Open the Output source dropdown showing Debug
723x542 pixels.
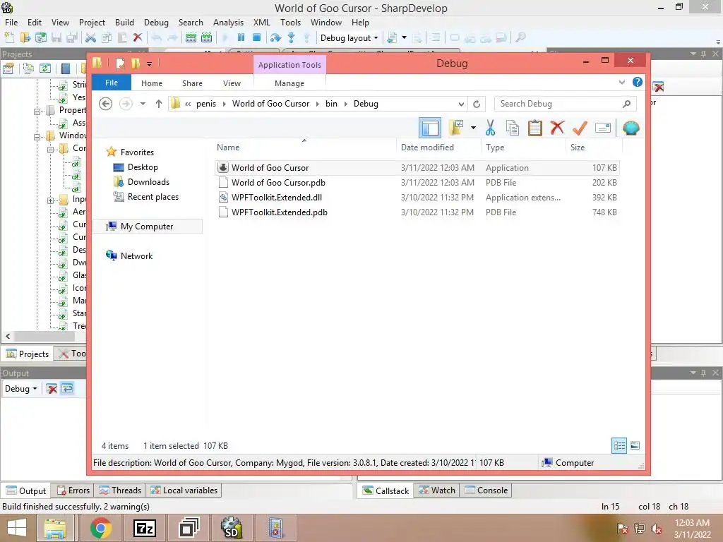21,389
